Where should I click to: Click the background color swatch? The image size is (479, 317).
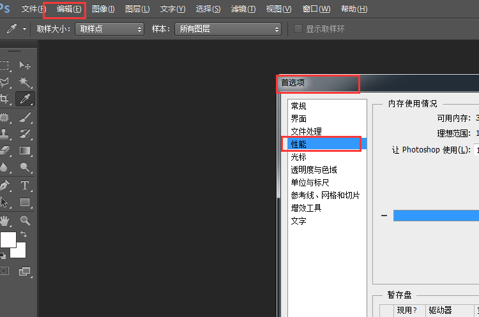[21, 253]
